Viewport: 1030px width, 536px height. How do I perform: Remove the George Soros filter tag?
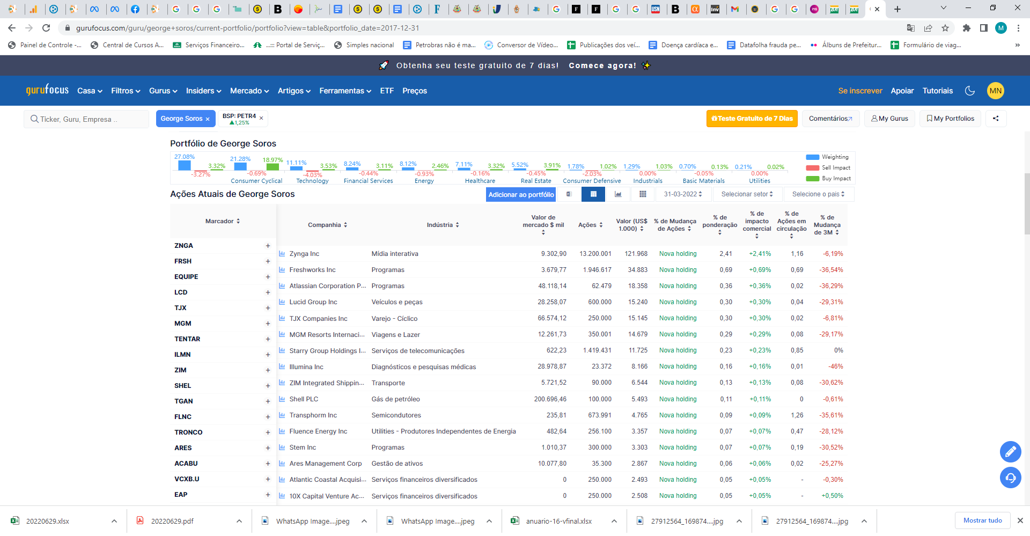point(208,119)
